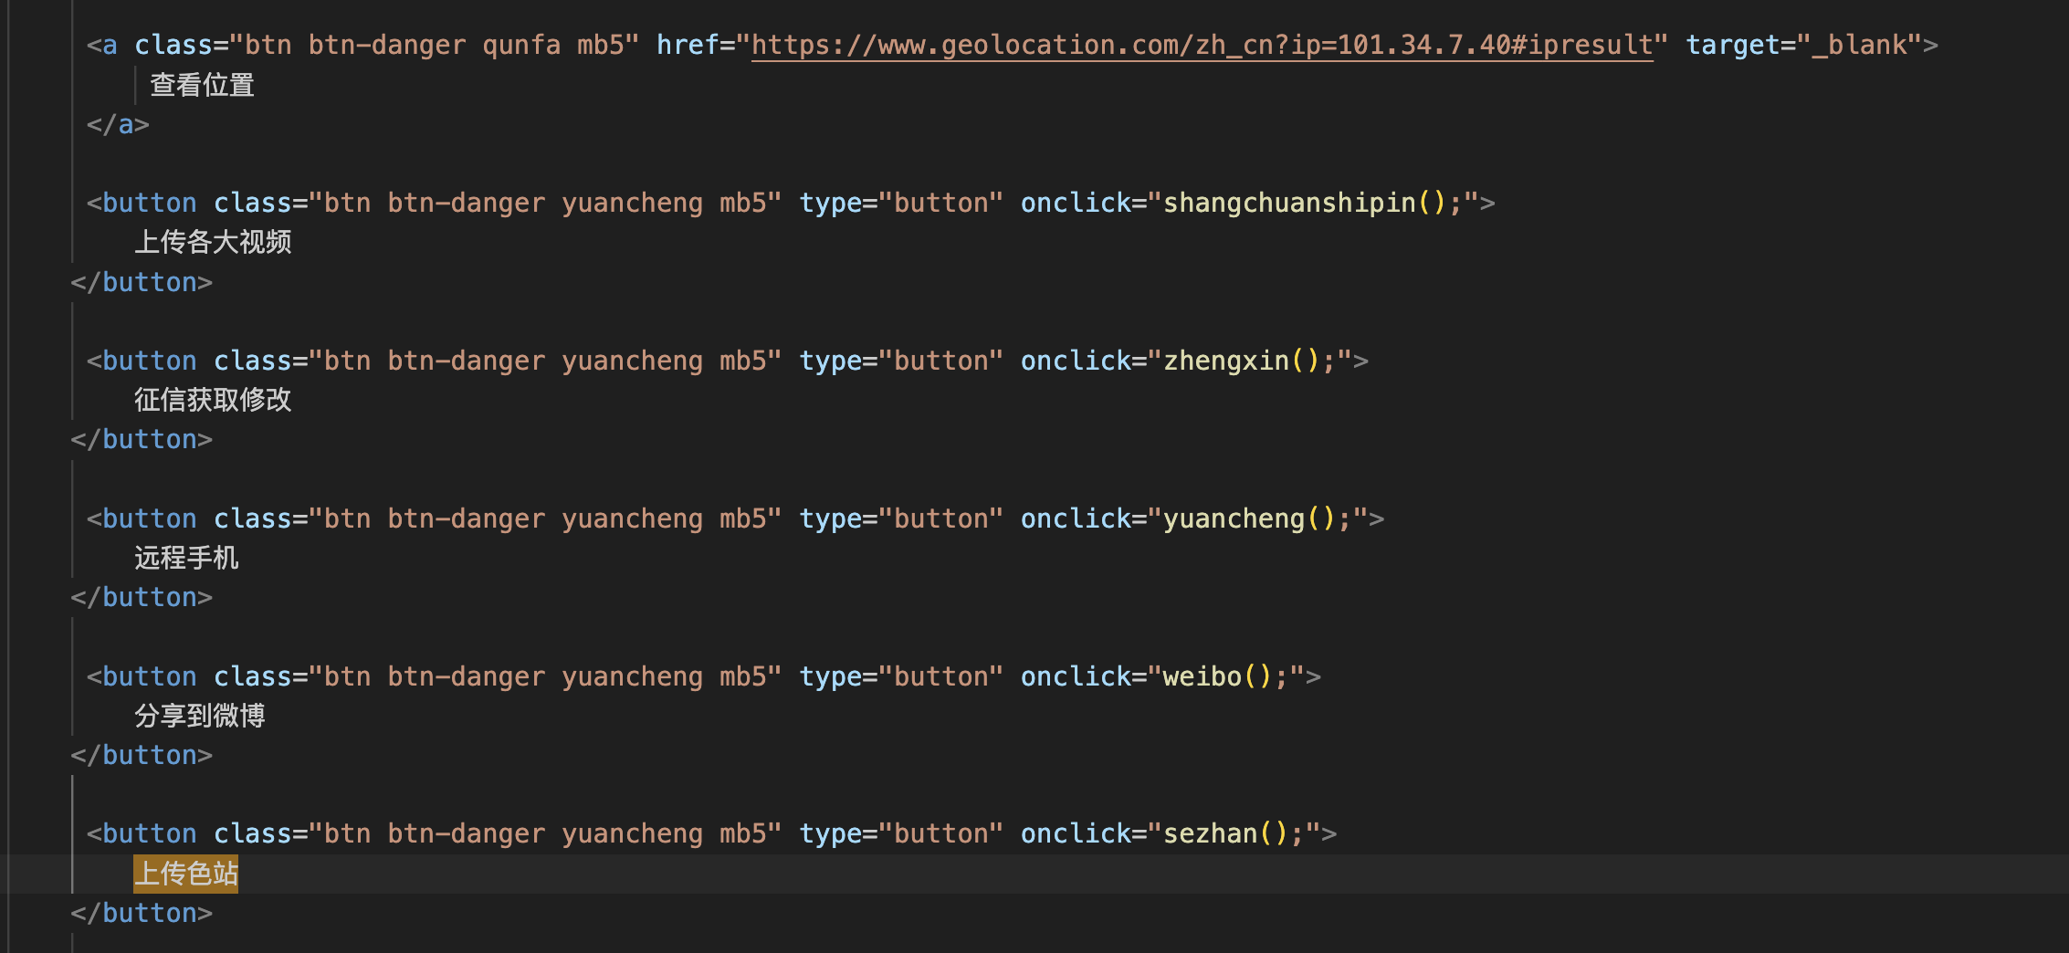Viewport: 2069px width, 953px height.
Task: Click the "zhengxin()" function call
Action: (x=1242, y=361)
